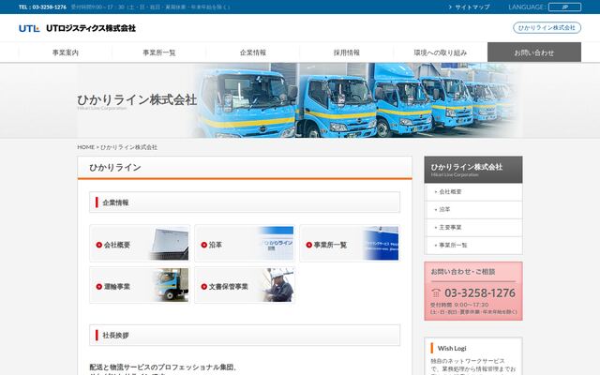This screenshot has height=375, width=600.
Task: Open the 環境への取り組み menu
Action: coord(441,52)
